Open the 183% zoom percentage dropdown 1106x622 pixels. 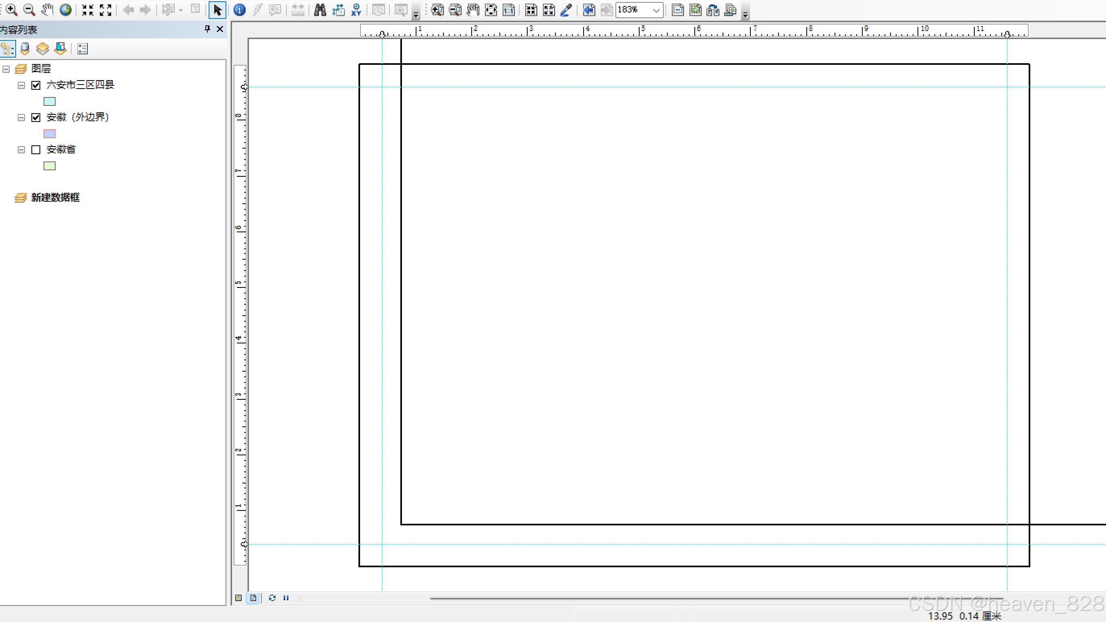(656, 10)
